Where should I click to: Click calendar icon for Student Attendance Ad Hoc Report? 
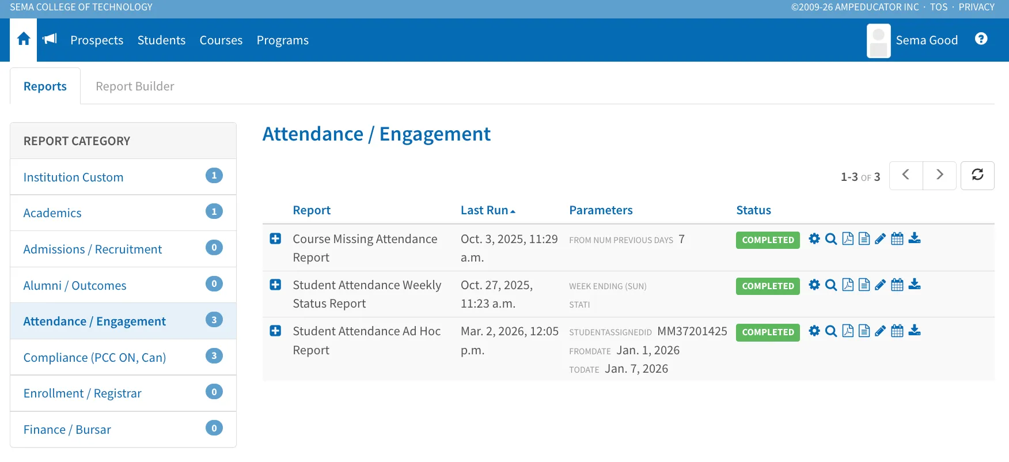897,331
